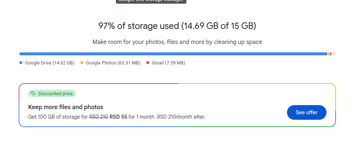This screenshot has width=355, height=141.
Task: Click the Keep more files and photos heading
Action: point(66,107)
